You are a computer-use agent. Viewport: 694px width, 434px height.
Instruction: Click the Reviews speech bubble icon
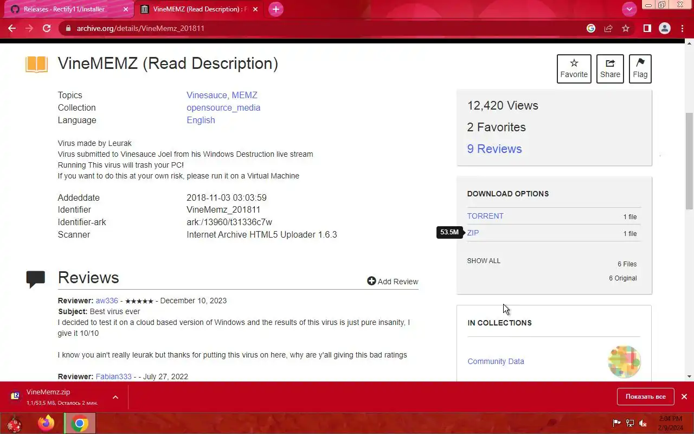coord(36,279)
